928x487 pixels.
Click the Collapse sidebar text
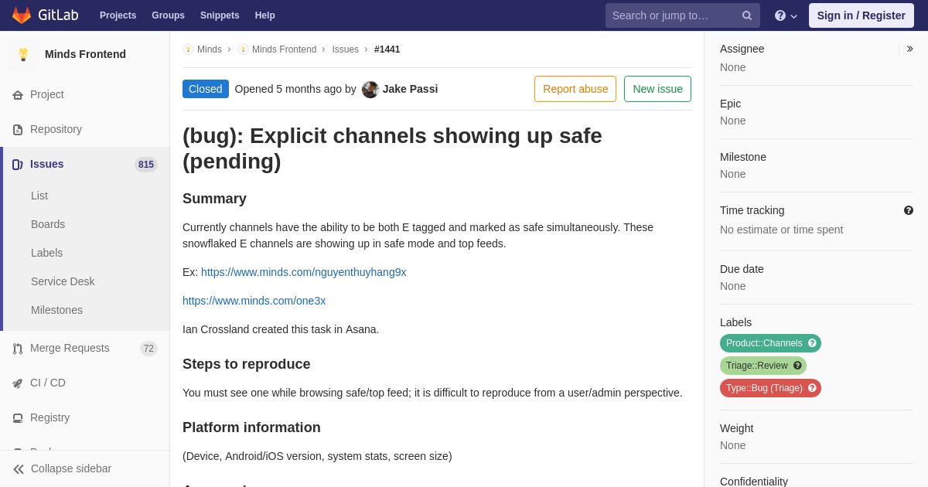coord(71,468)
